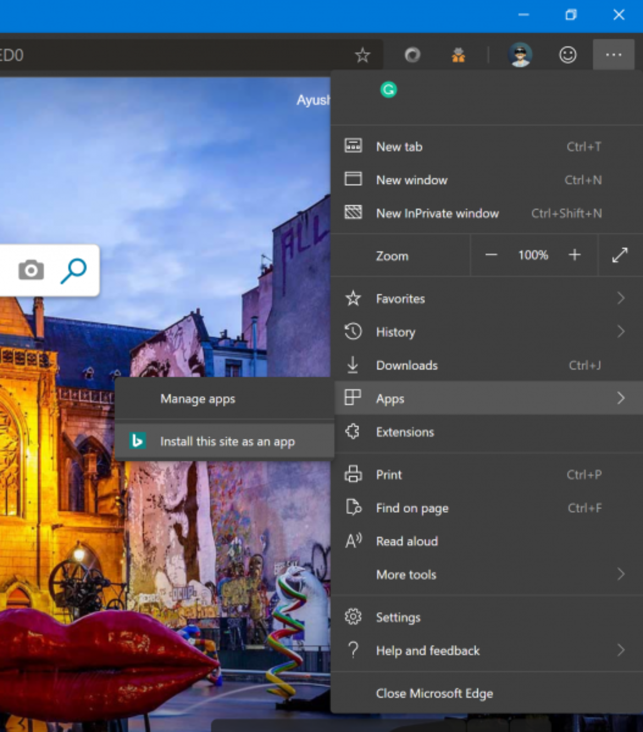Screen dimensions: 643x732
Task: Click the magnifier search icon
Action: (x=73, y=270)
